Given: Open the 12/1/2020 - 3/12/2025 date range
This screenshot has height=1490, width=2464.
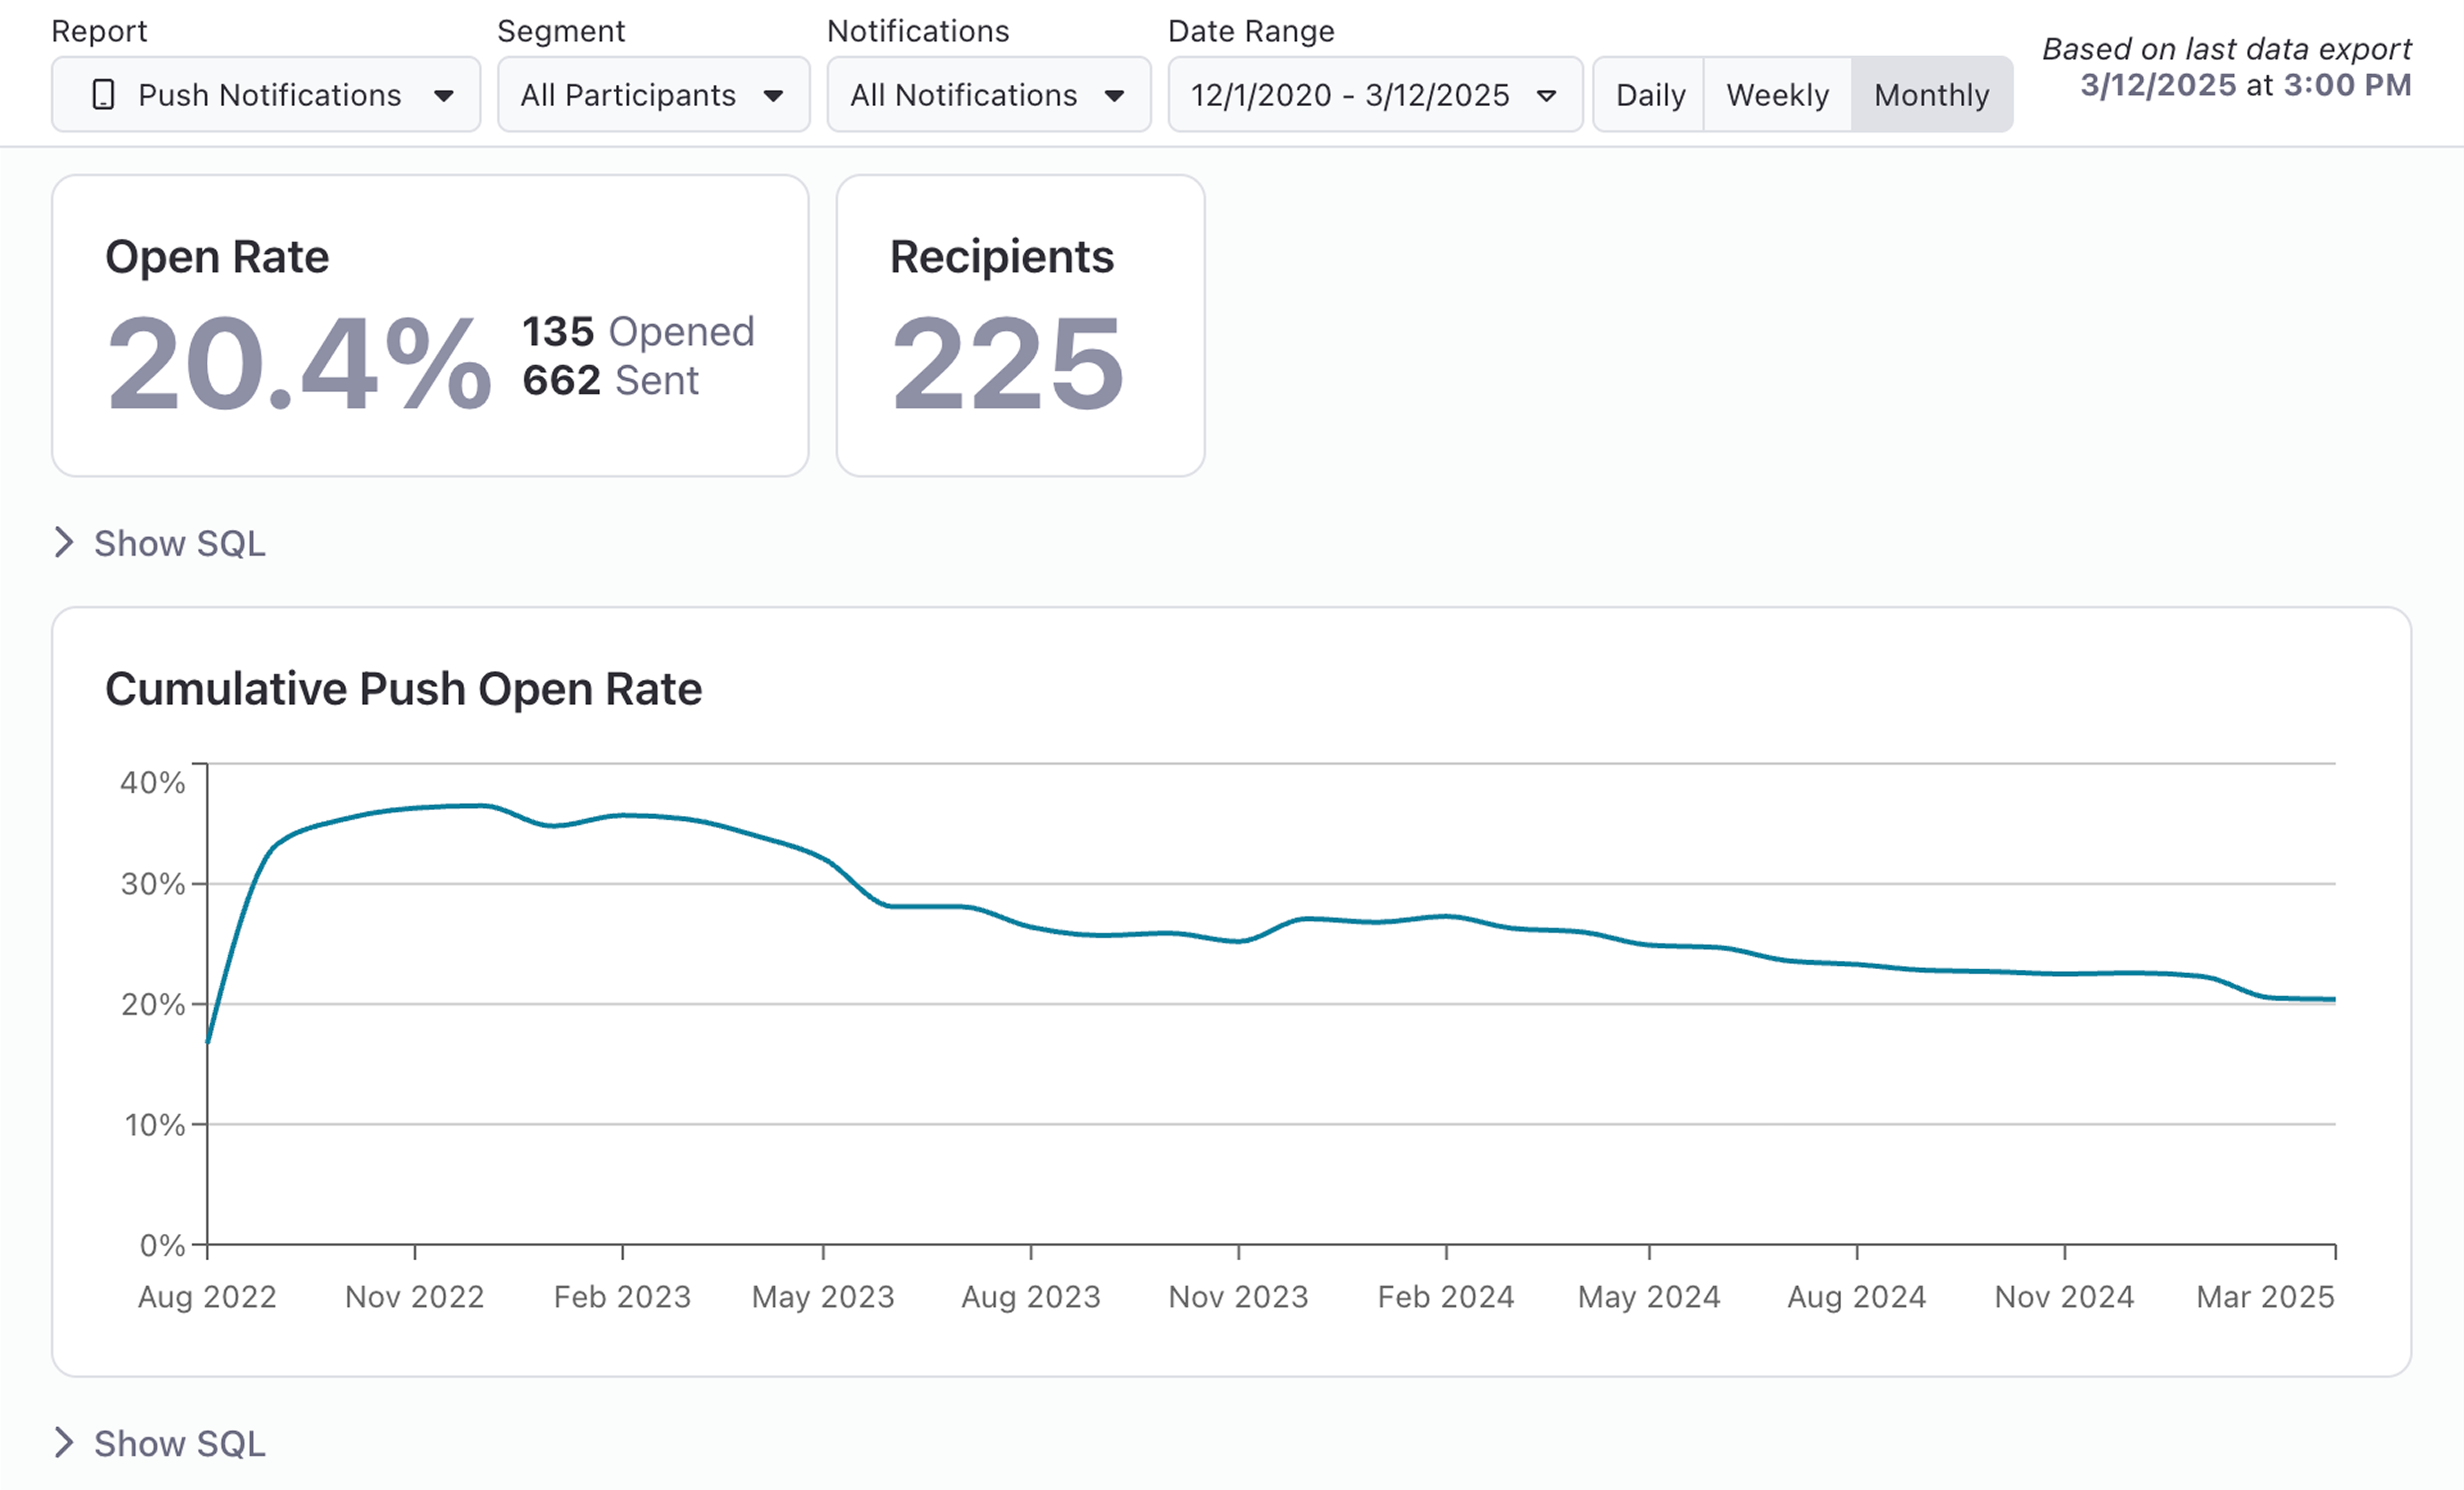Looking at the screenshot, I should 1350,95.
